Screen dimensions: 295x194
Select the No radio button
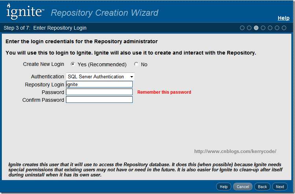click(136, 64)
